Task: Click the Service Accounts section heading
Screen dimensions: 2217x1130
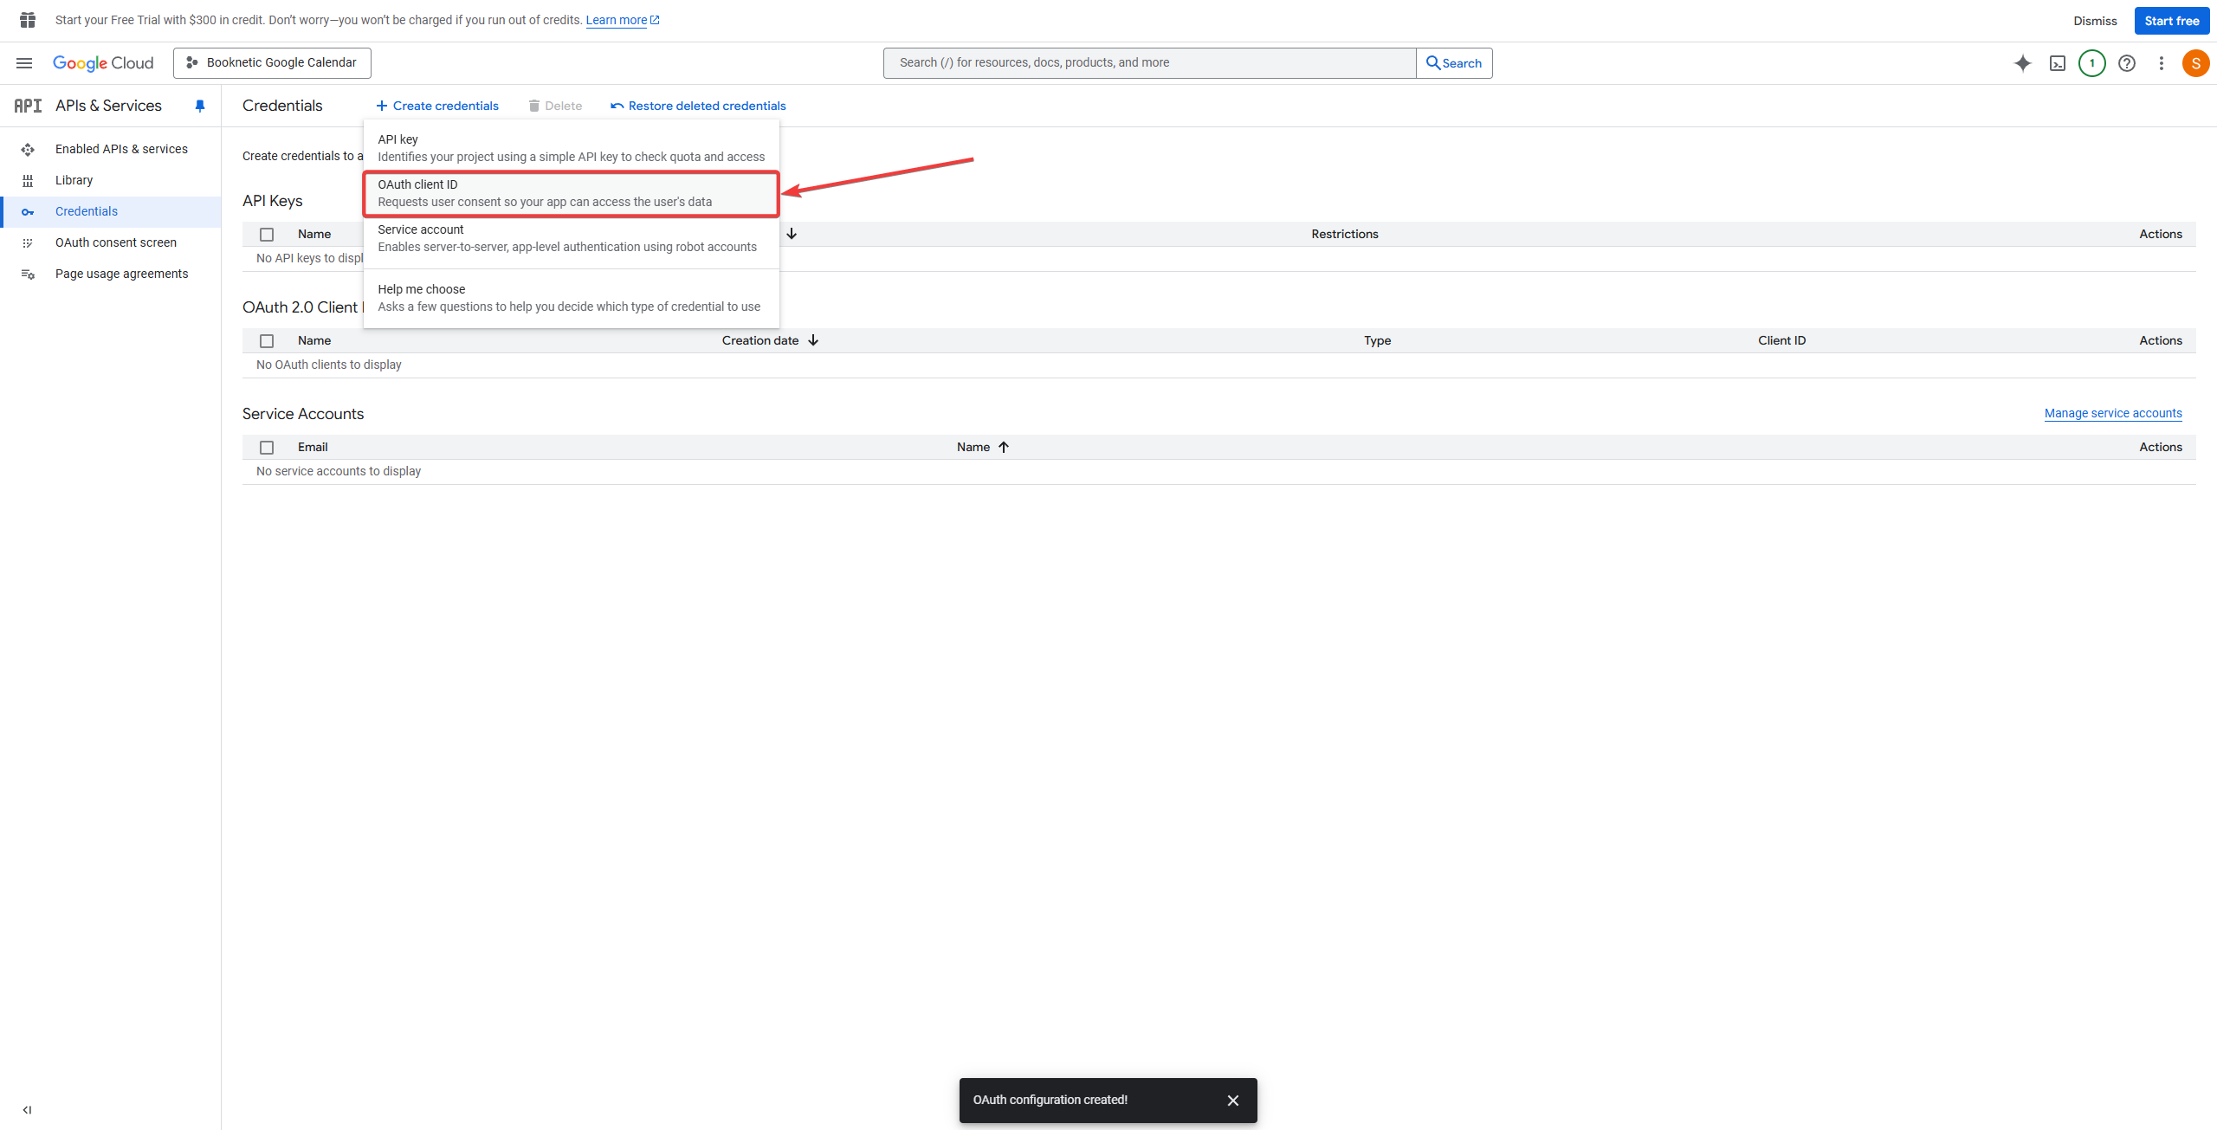Action: (303, 414)
